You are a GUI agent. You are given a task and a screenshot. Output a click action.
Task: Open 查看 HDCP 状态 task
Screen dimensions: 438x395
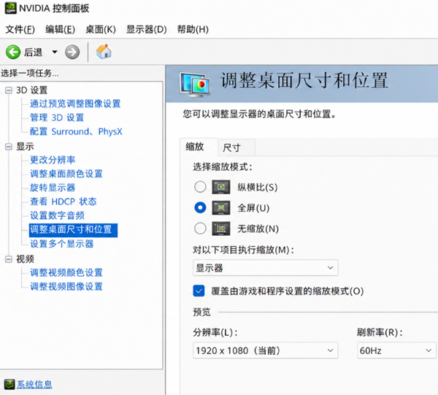coord(63,202)
